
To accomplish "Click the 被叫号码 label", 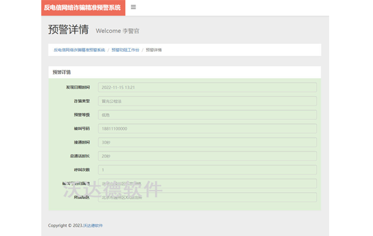I will [82, 128].
